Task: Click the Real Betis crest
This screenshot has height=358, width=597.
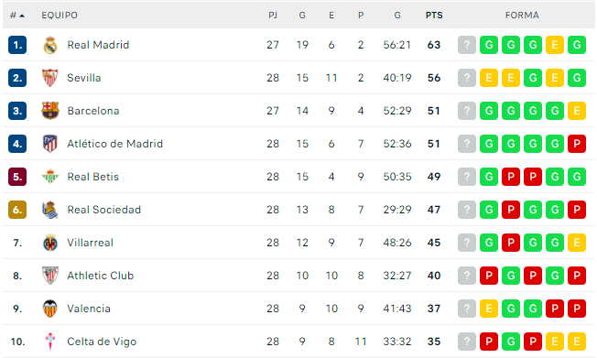Action: 49,177
